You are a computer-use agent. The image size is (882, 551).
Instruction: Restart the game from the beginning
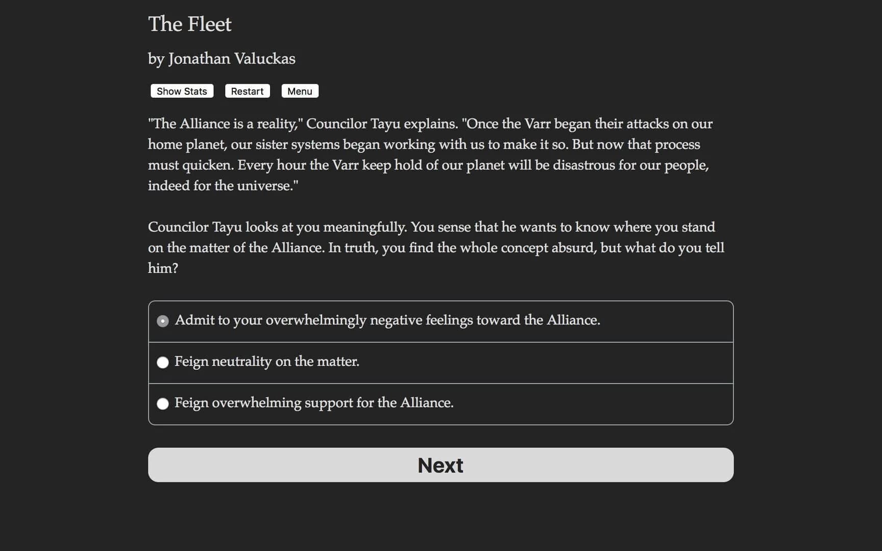[247, 91]
